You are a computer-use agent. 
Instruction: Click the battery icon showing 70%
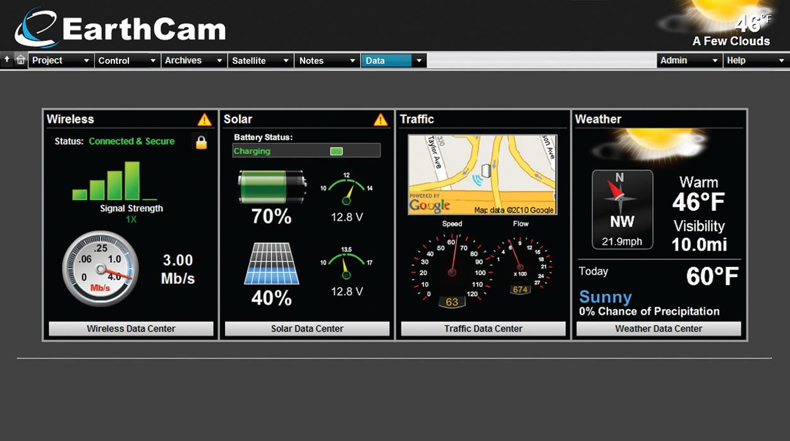(x=271, y=186)
